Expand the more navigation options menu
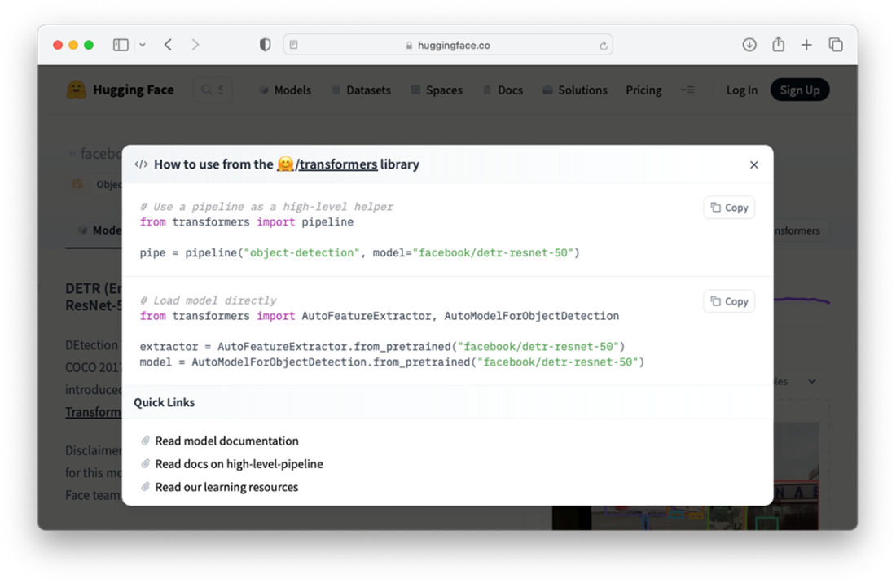The width and height of the screenshot is (896, 583). tap(687, 90)
